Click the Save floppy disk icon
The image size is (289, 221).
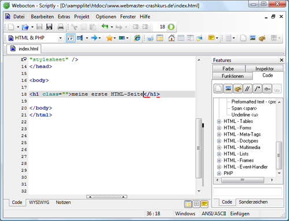pos(39,27)
